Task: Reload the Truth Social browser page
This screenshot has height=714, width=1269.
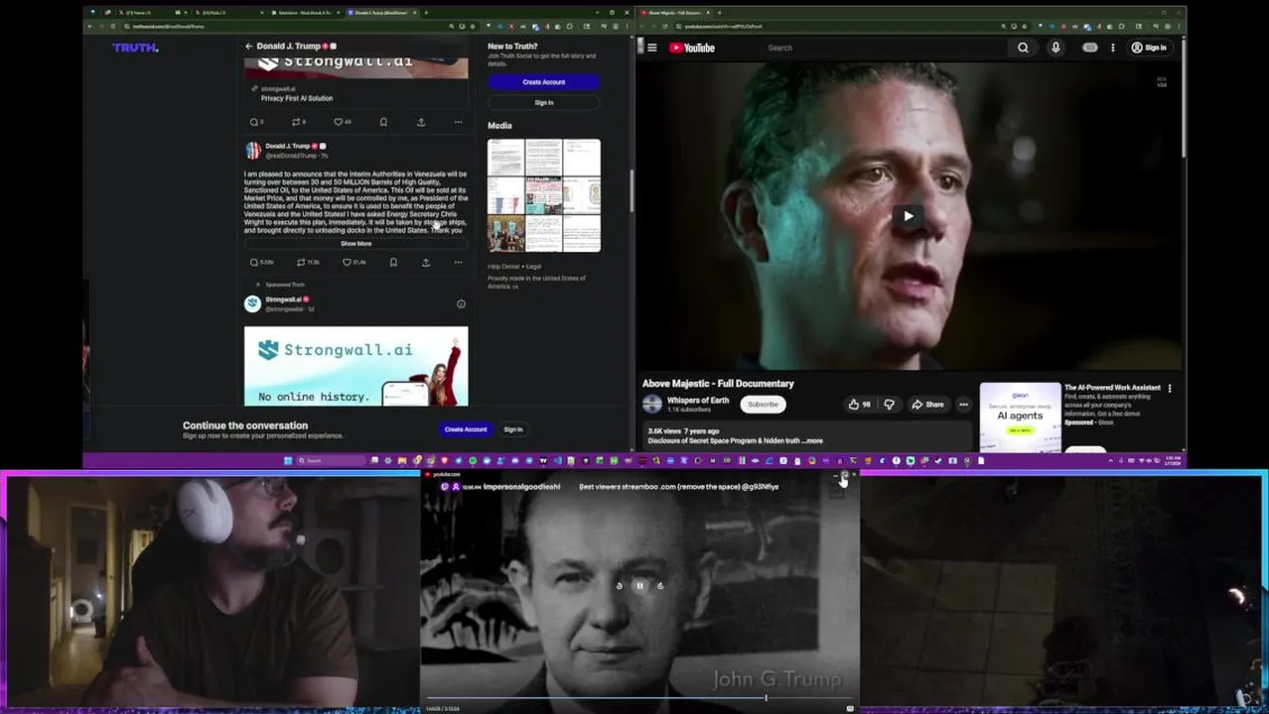Action: 113,26
